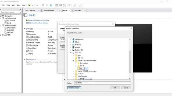The width and height of the screenshot is (172, 96).
Task: Click the Take Snapshot clock icon
Action: [43, 5]
